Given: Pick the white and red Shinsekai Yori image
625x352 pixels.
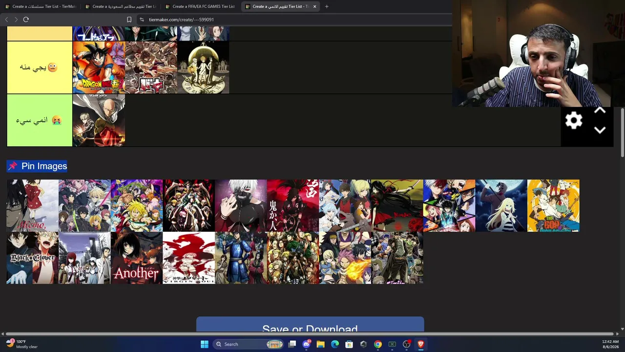Looking at the screenshot, I should (x=188, y=258).
